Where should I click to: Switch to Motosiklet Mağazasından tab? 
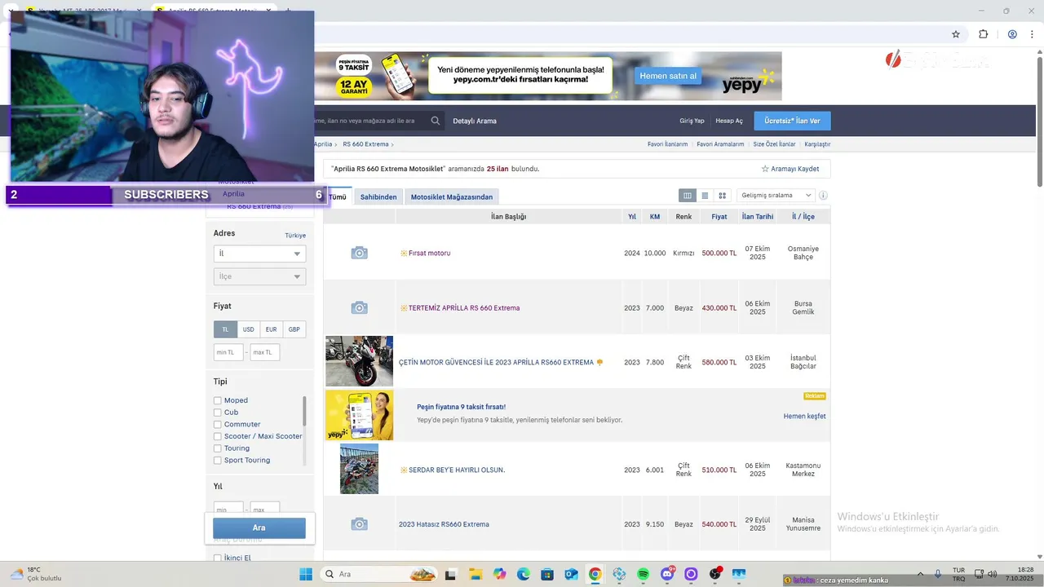(x=452, y=196)
